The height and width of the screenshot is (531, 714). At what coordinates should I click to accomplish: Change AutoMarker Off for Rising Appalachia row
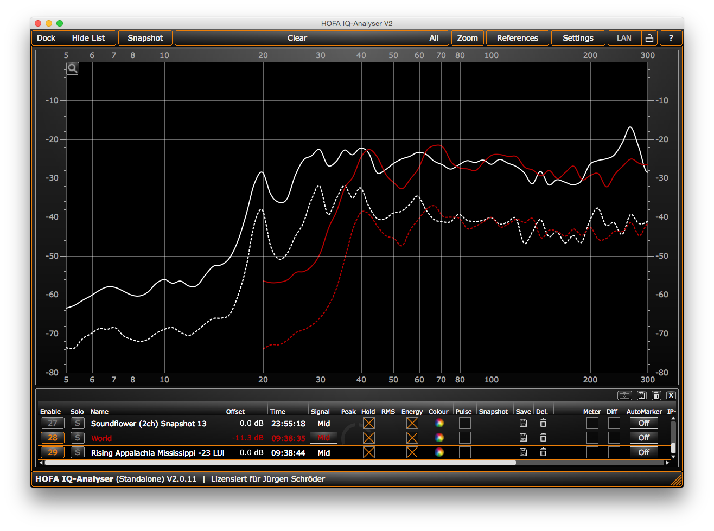coord(643,452)
